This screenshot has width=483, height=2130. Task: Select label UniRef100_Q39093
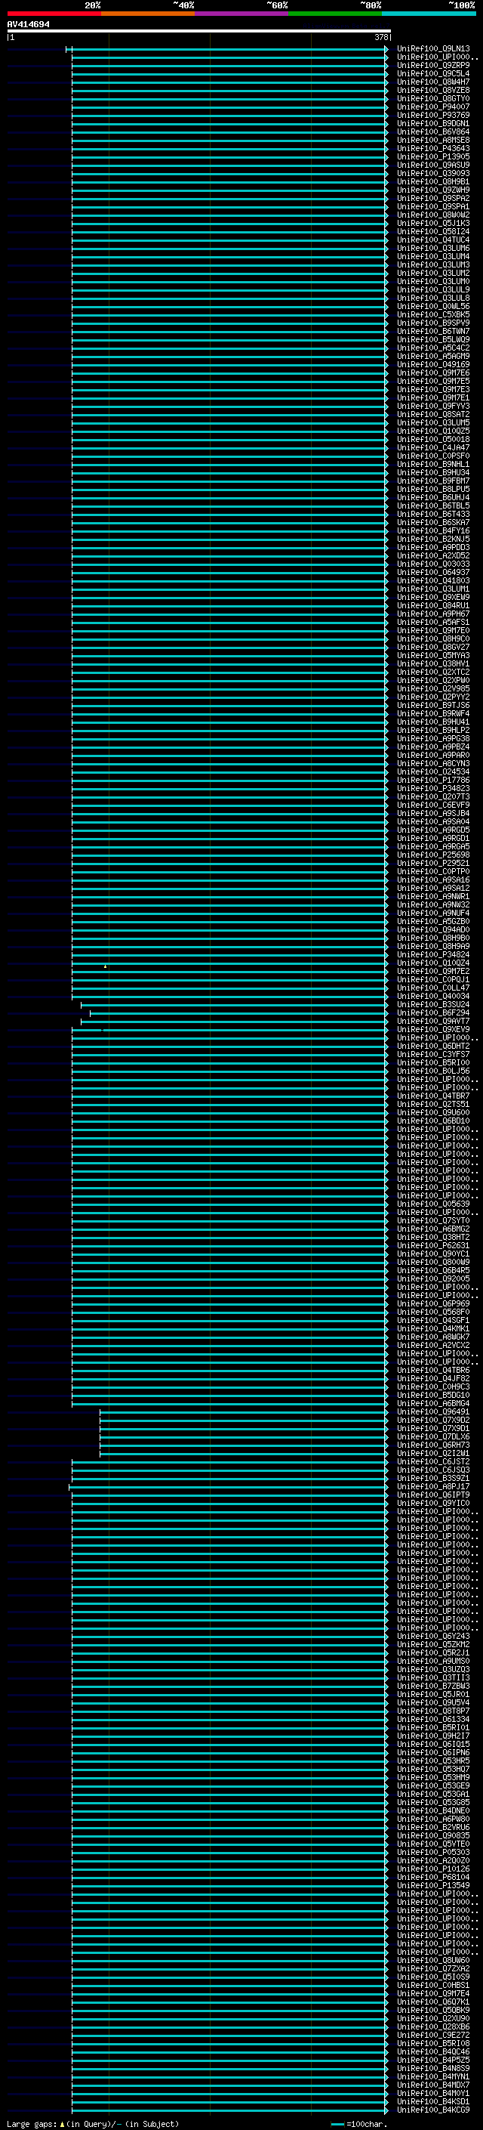[433, 174]
